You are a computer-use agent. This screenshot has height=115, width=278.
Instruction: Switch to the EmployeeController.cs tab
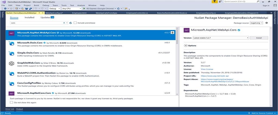[137, 13]
